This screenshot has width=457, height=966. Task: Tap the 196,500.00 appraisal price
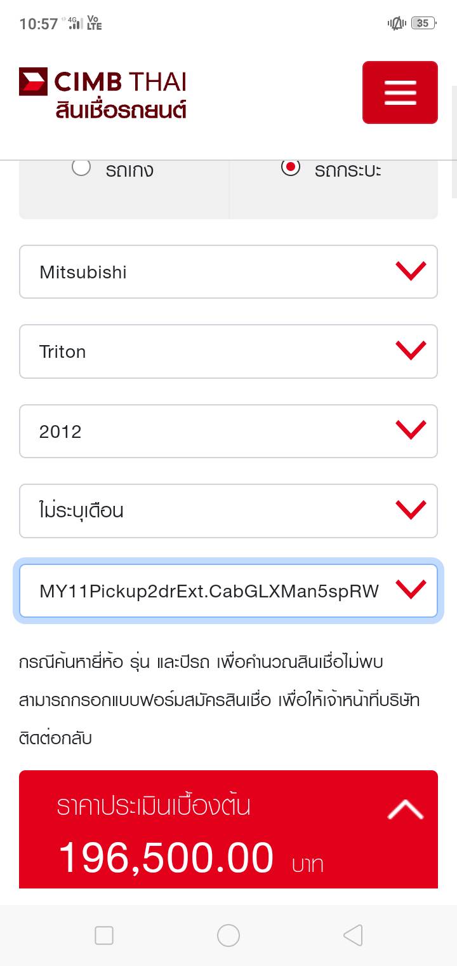[x=166, y=858]
